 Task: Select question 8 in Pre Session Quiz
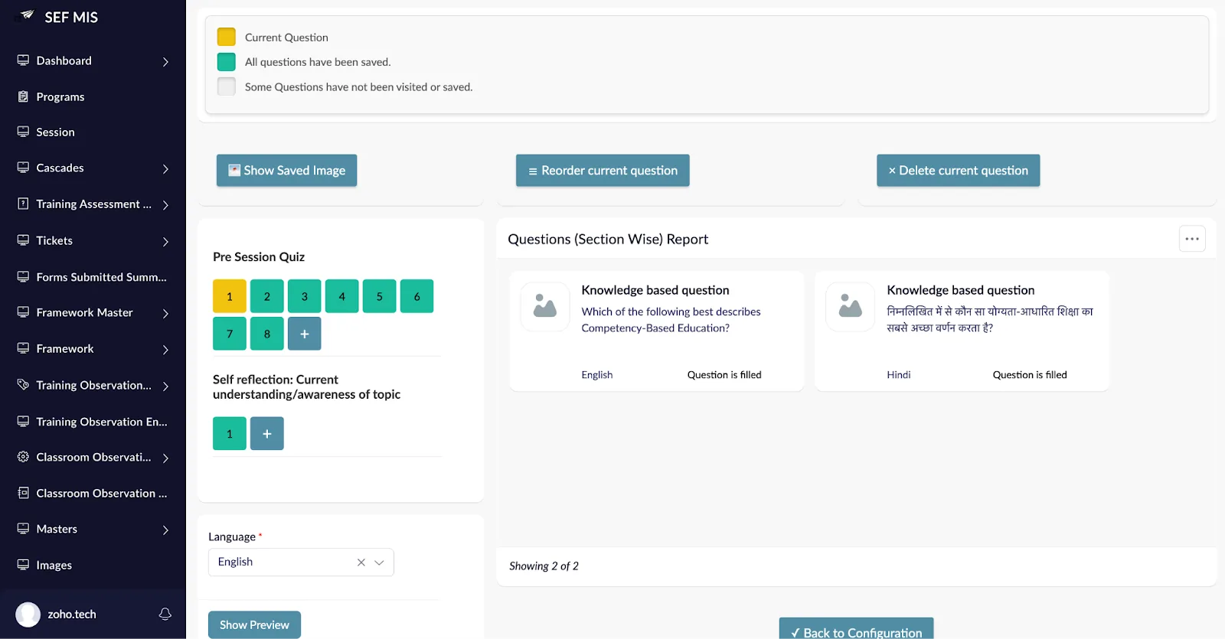point(267,334)
